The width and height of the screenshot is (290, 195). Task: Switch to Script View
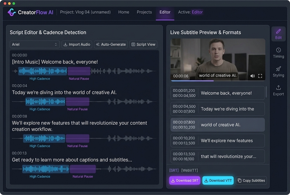[x=143, y=44]
